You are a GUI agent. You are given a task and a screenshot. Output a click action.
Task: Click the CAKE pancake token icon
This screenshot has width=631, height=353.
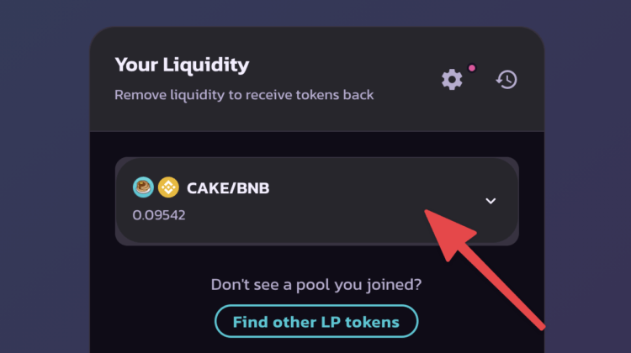[x=144, y=187]
